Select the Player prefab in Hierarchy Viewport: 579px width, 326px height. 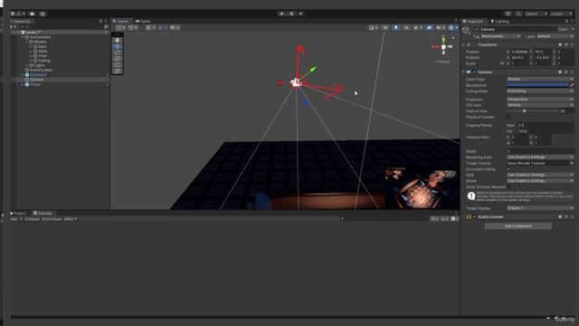(35, 84)
